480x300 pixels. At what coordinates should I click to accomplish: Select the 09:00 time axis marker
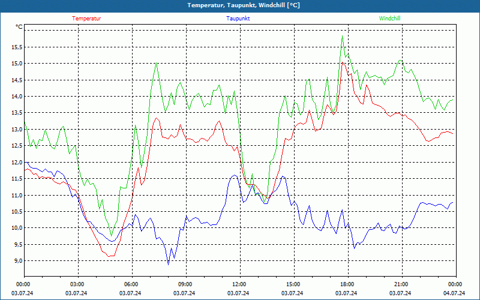tap(185, 284)
